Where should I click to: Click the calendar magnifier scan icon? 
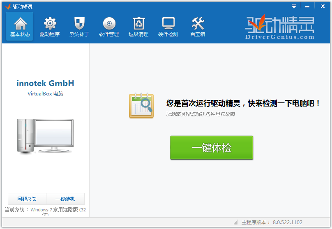(141, 106)
